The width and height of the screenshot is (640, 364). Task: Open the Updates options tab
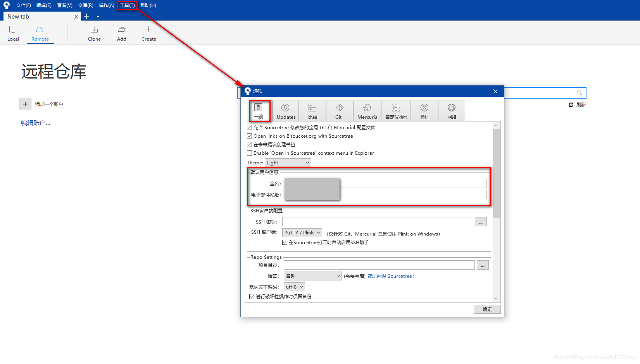[286, 111]
